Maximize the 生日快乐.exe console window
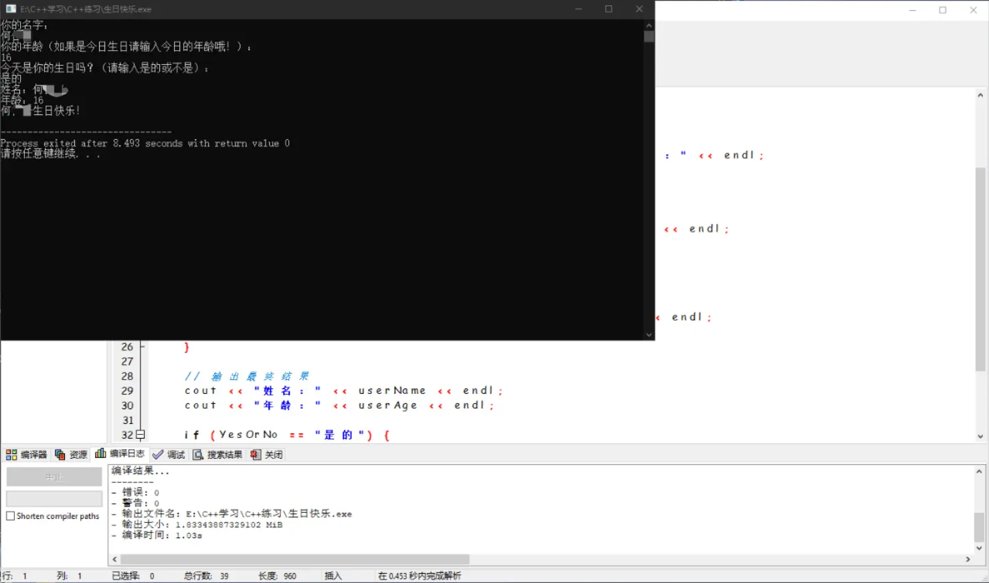The image size is (989, 583). pos(608,9)
